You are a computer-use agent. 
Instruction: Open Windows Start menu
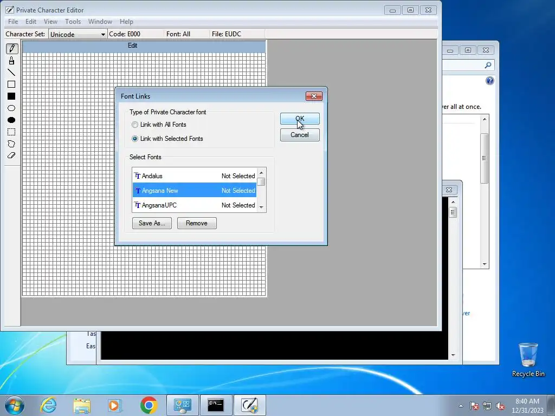pos(15,405)
